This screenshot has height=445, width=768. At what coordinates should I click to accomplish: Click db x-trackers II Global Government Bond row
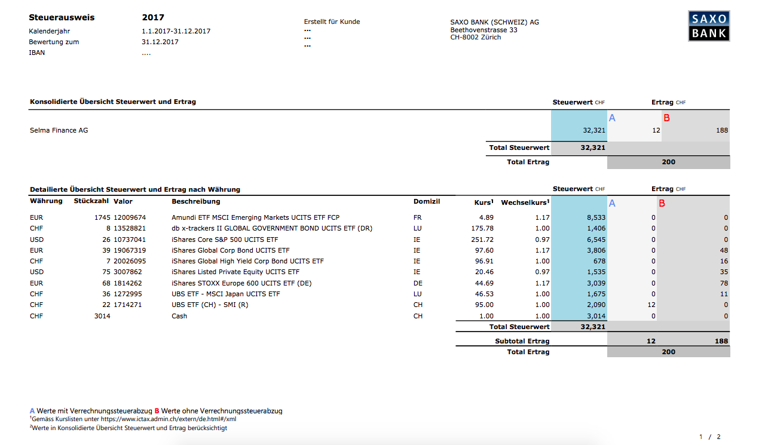(272, 228)
